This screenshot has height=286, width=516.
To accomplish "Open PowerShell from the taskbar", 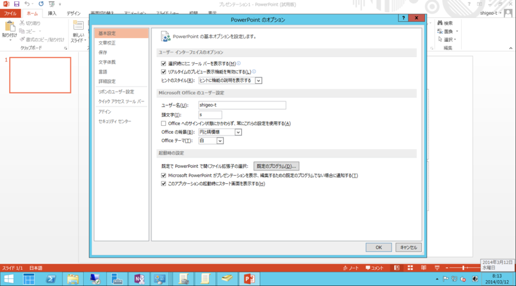I will pyautogui.click(x=50, y=279).
